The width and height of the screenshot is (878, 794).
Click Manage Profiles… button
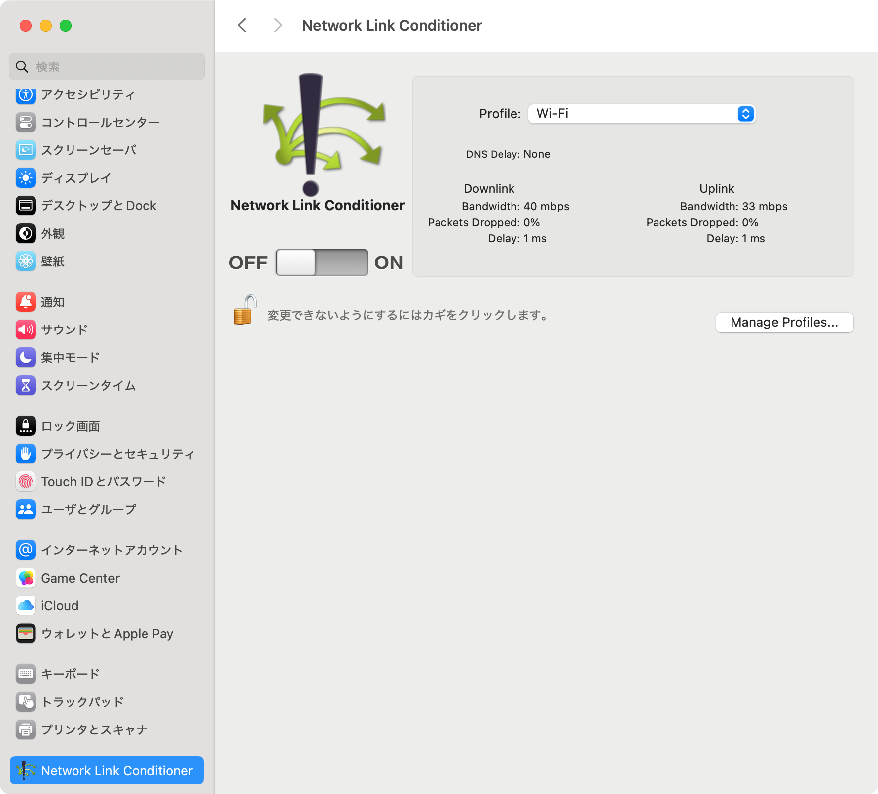click(x=784, y=323)
